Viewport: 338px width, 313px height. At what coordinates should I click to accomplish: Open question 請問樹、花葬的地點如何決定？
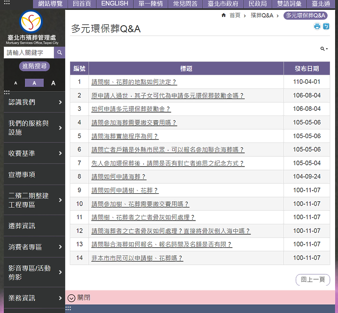pos(134,82)
